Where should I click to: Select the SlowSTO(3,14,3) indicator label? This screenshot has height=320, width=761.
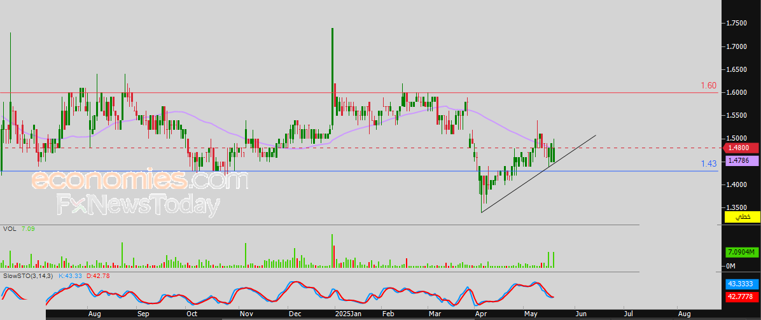(28, 276)
